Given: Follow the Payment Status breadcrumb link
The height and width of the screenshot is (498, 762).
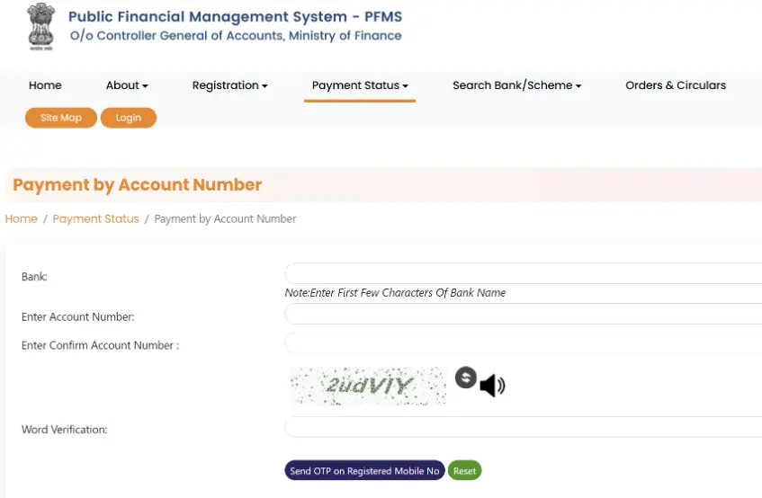Looking at the screenshot, I should [x=95, y=218].
